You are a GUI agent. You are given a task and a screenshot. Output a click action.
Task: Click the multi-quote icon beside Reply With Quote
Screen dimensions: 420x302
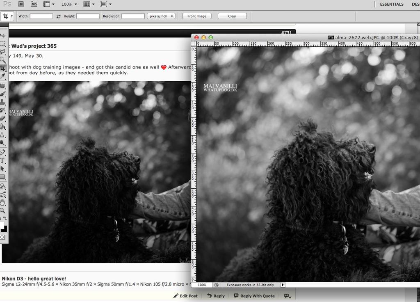pyautogui.click(x=287, y=296)
